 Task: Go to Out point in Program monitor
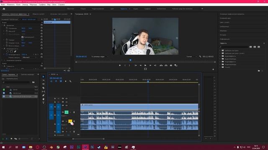[x=155, y=65]
